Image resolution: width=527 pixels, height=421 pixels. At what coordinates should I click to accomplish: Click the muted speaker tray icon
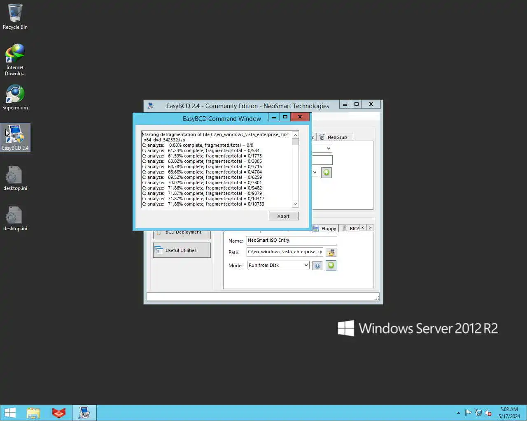[488, 413]
